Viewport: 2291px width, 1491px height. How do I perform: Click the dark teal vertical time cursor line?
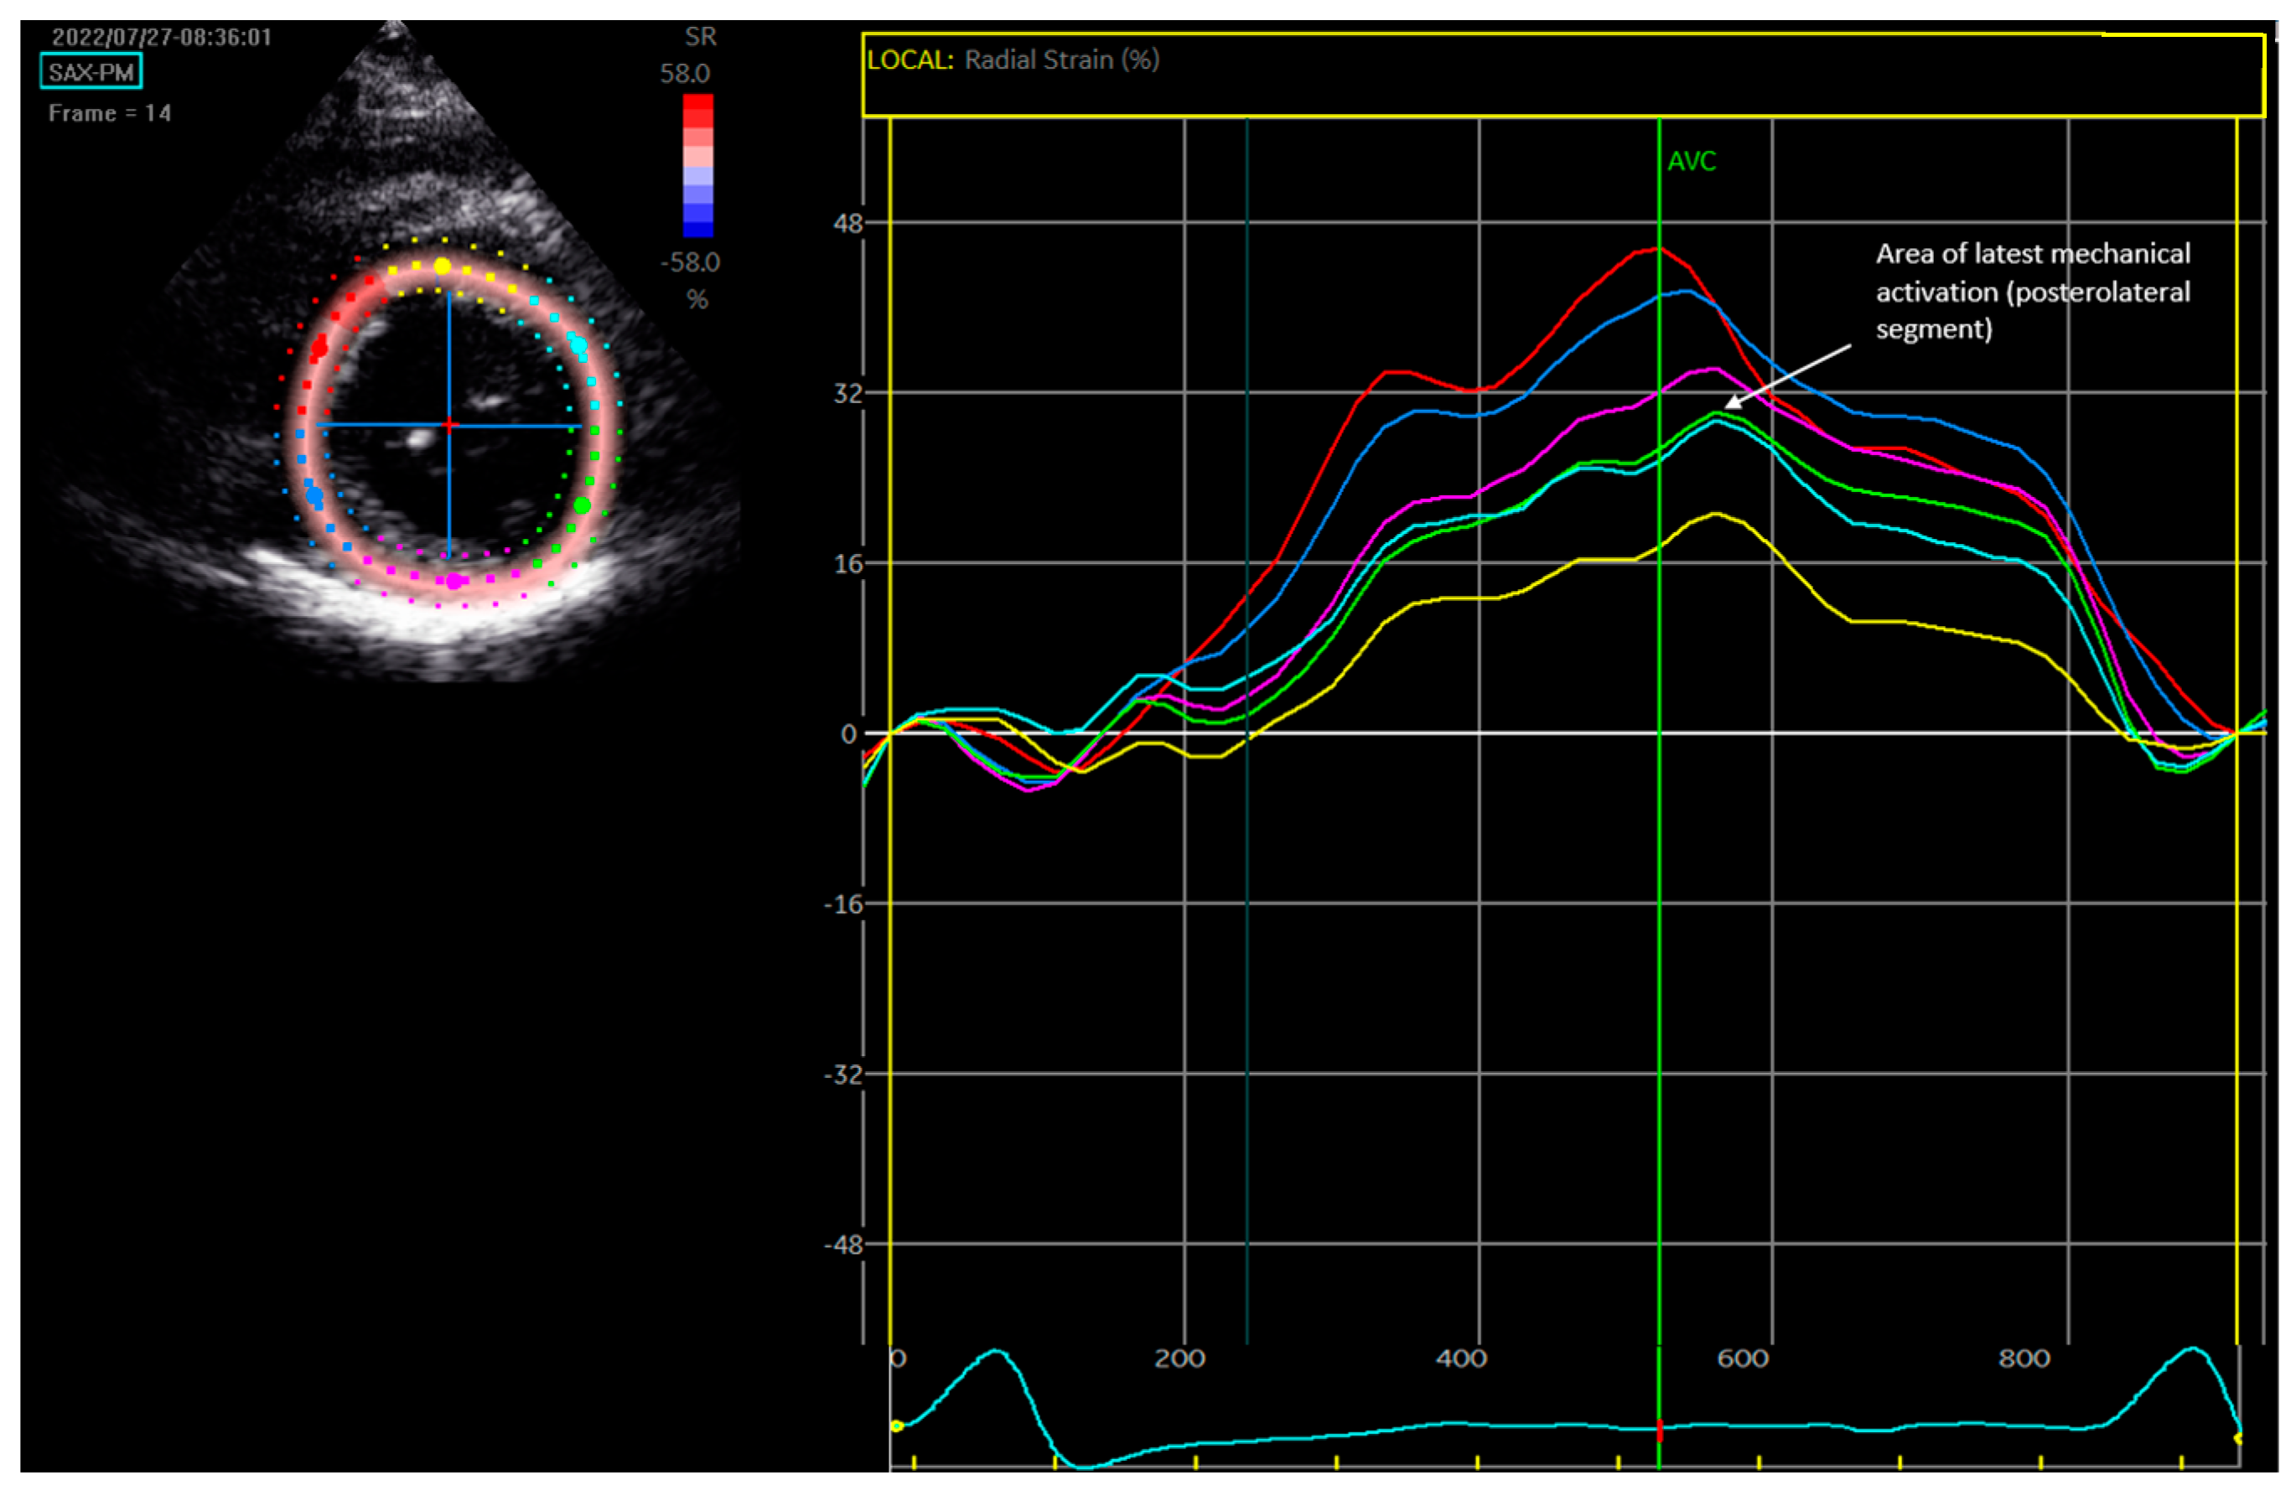[1247, 732]
